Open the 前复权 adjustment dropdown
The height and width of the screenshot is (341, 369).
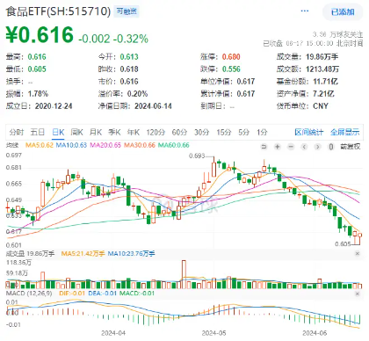pos(350,147)
